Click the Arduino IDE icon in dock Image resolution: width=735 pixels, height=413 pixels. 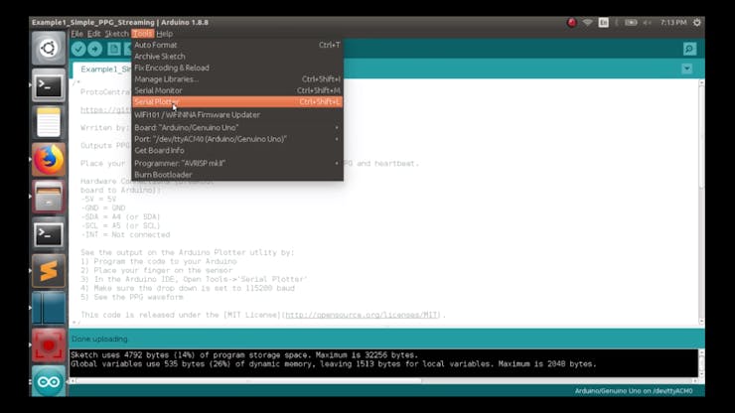49,381
